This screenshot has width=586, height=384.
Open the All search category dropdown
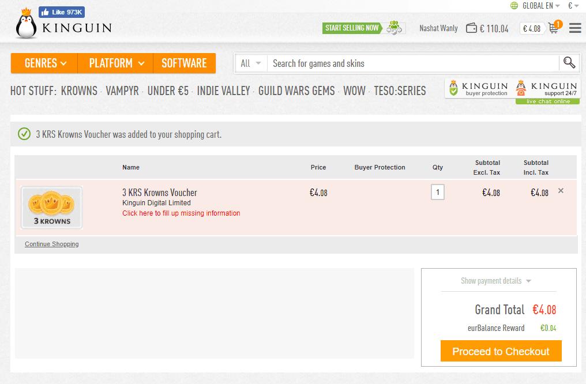tap(251, 63)
